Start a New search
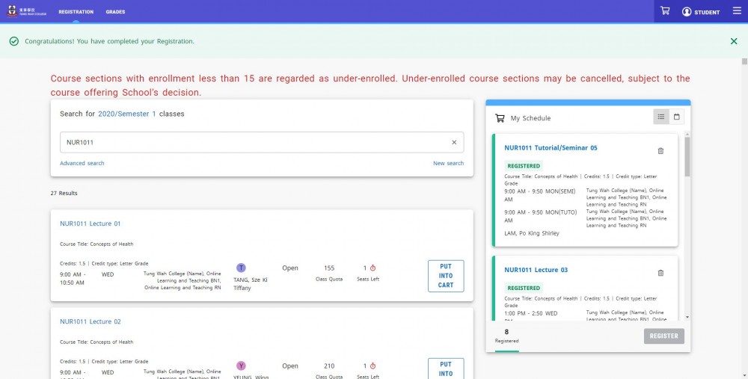 pos(448,163)
